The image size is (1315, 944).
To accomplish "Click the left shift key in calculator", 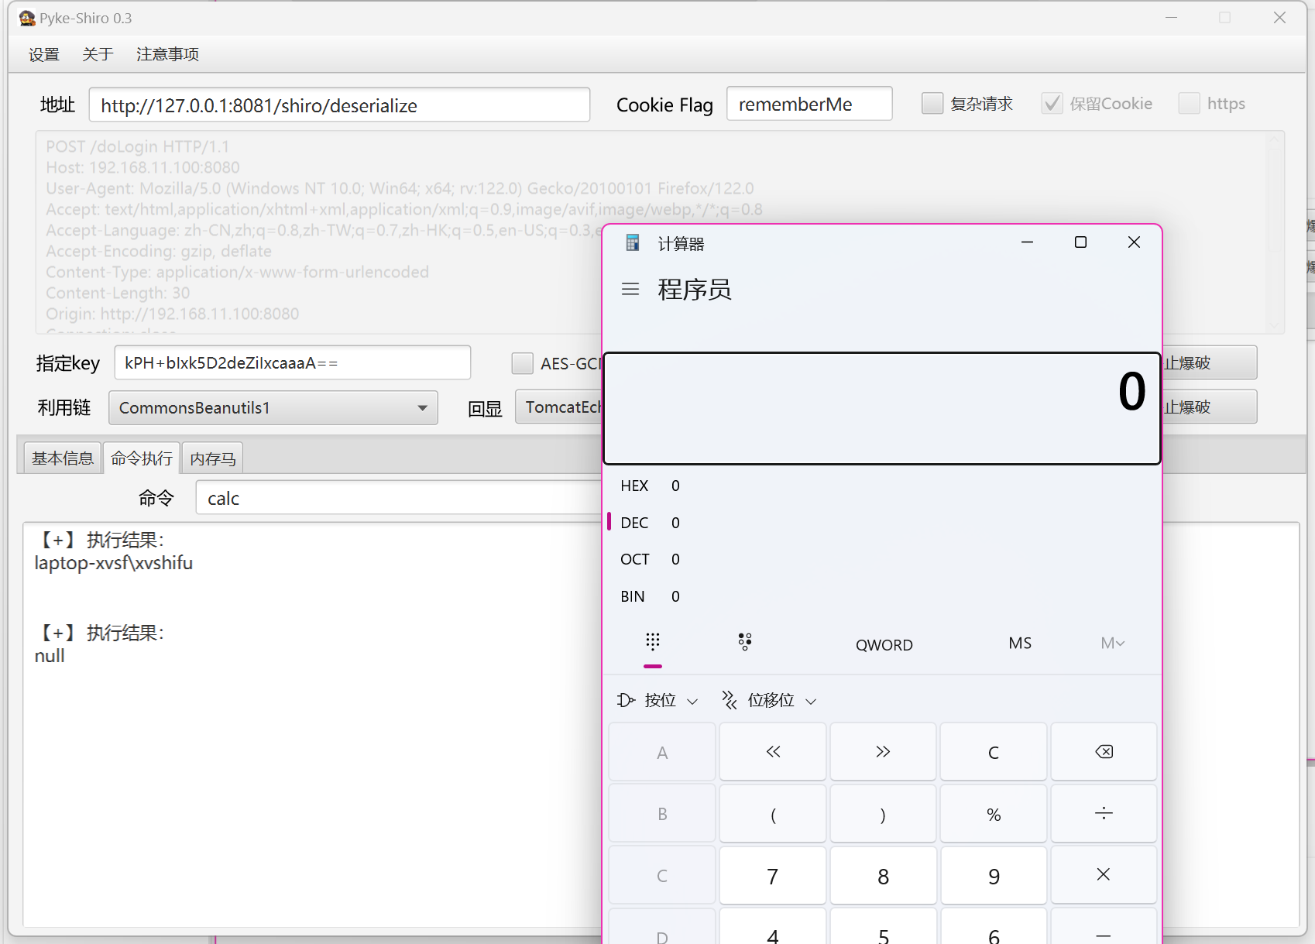I will (x=773, y=752).
